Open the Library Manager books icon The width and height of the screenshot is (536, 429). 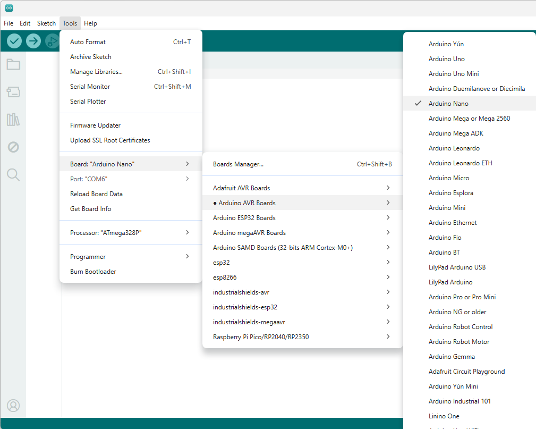tap(13, 120)
